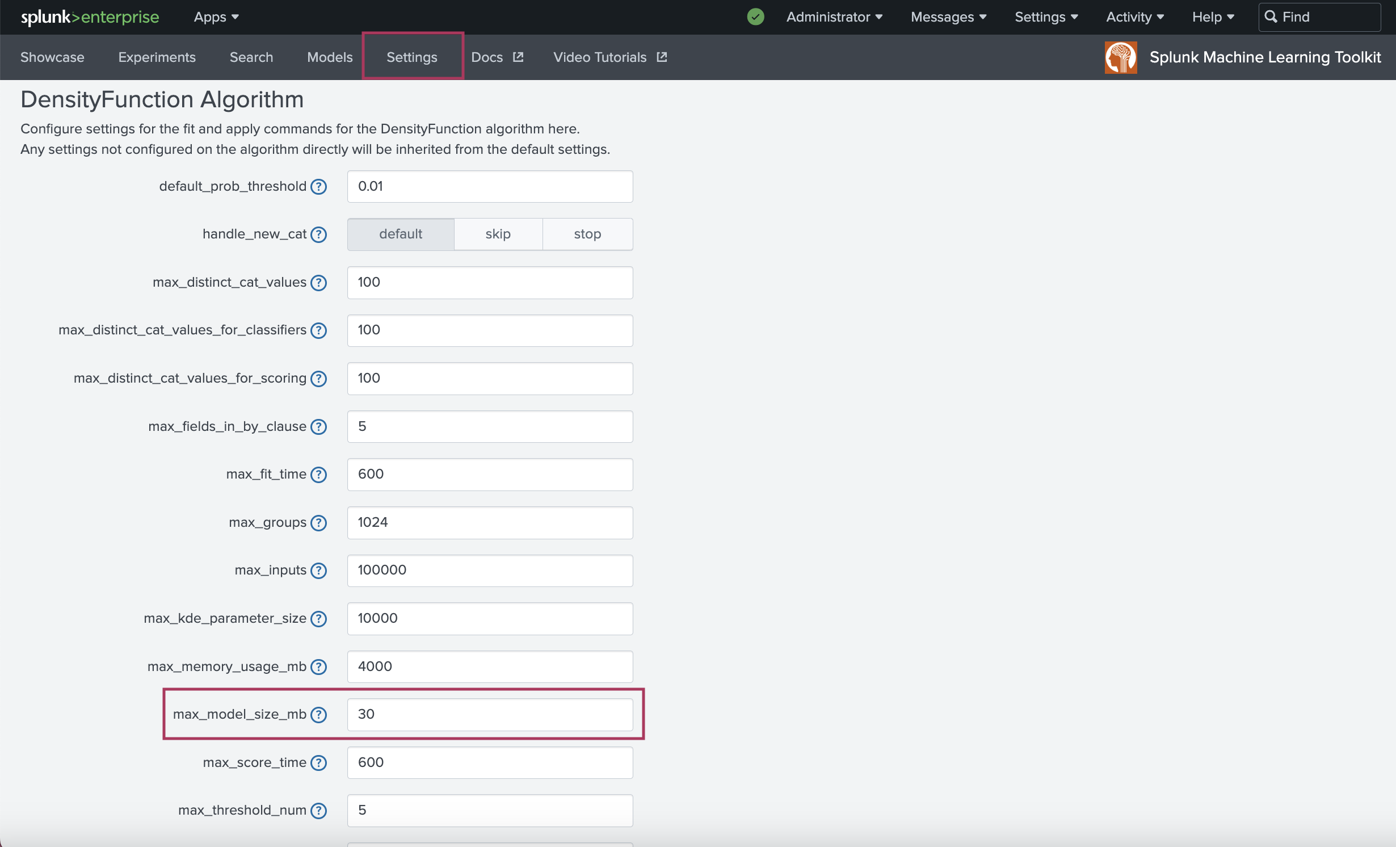Edit max_distinct_cat_values_for_scoring value
Image resolution: width=1396 pixels, height=847 pixels.
[490, 378]
